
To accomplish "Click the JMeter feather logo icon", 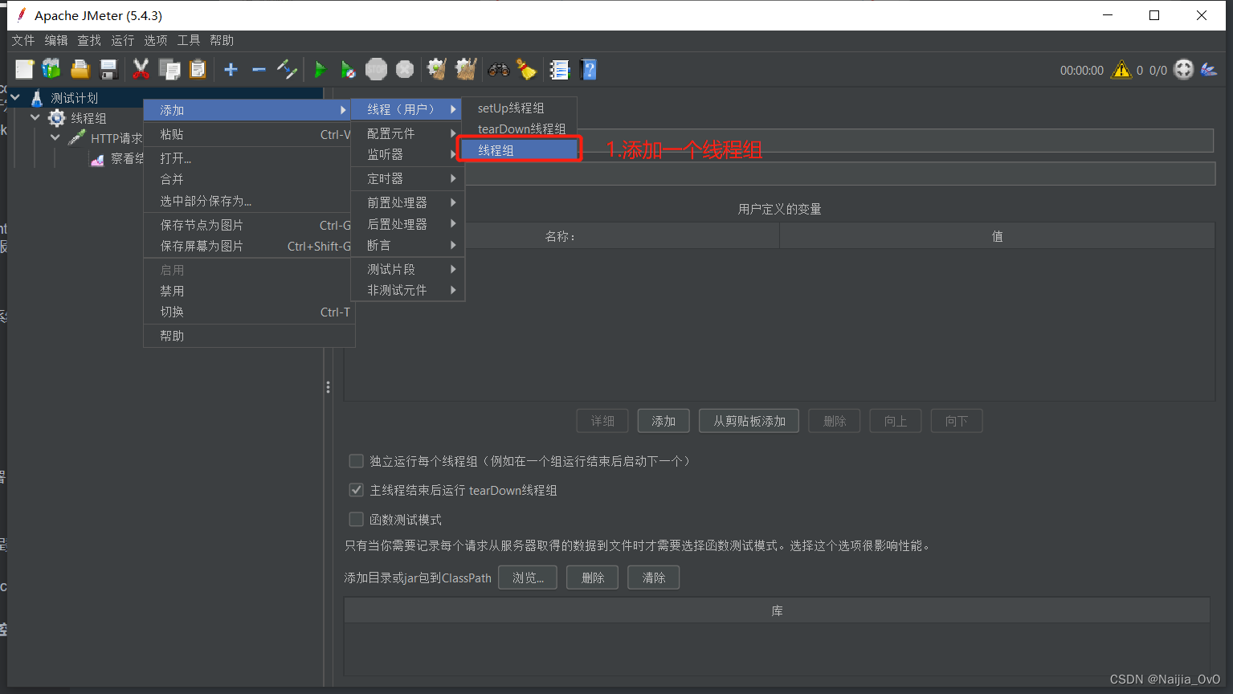I will [1209, 70].
